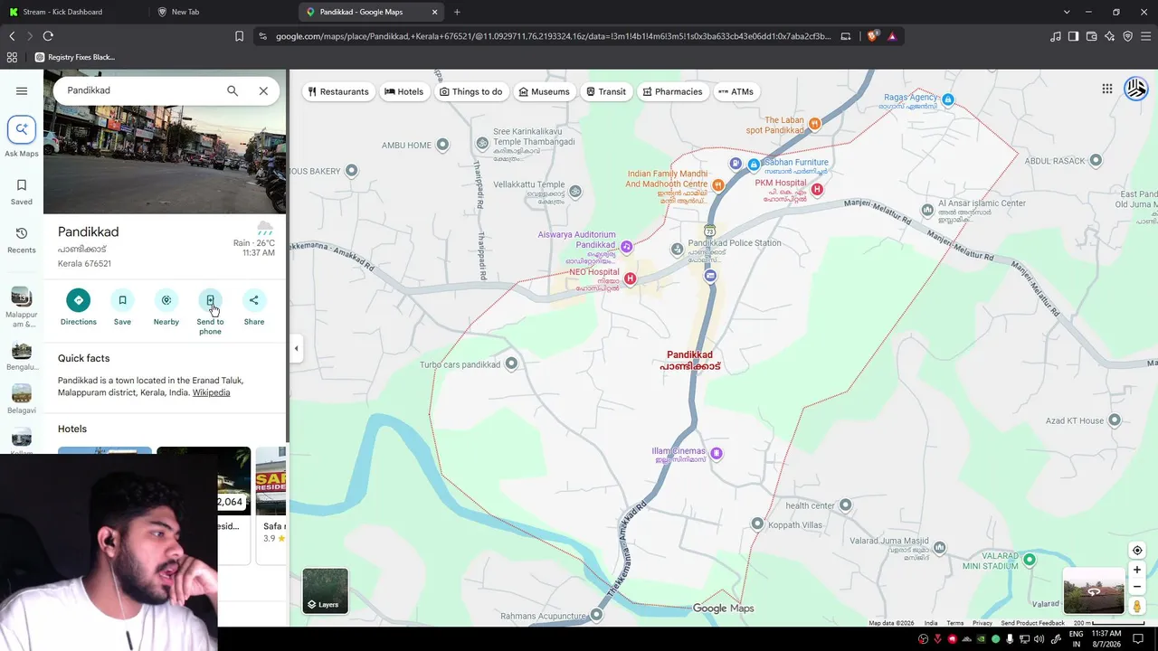Open Recents in the Maps sidebar

(x=22, y=240)
